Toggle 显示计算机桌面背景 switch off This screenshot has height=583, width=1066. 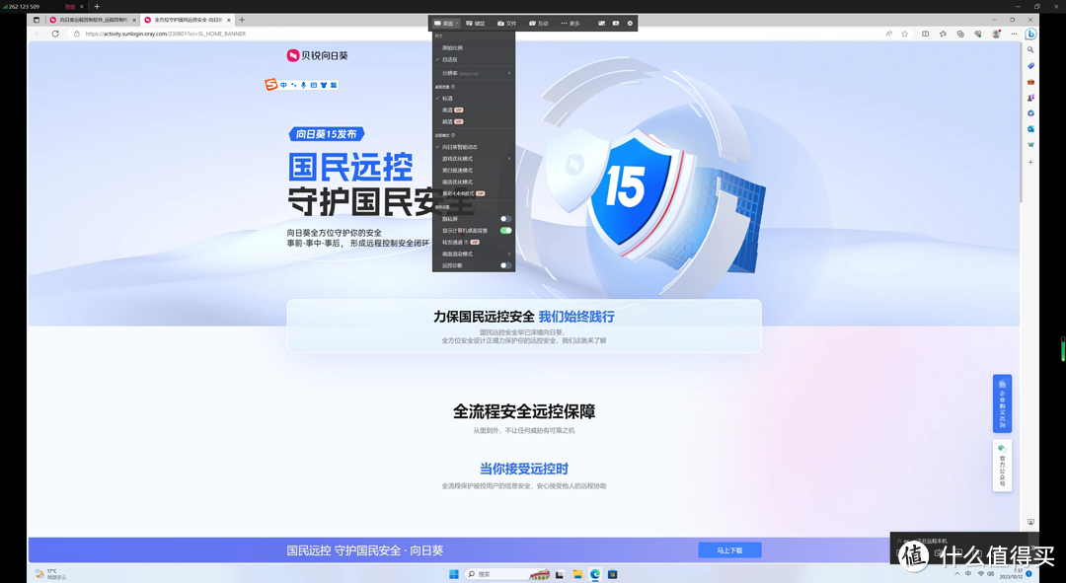tap(505, 231)
